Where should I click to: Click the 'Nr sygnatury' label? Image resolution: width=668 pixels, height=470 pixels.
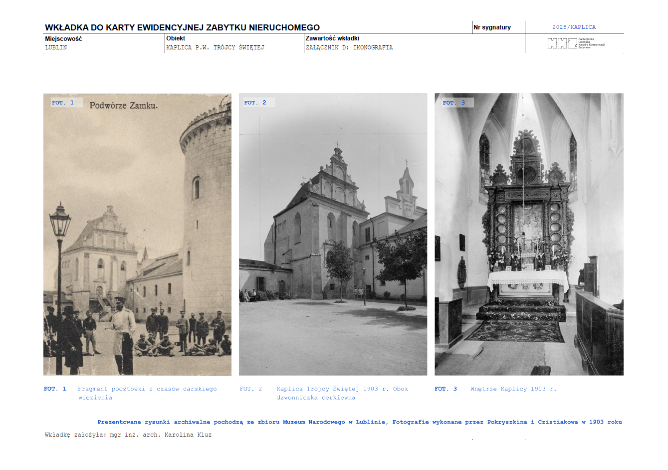[492, 27]
